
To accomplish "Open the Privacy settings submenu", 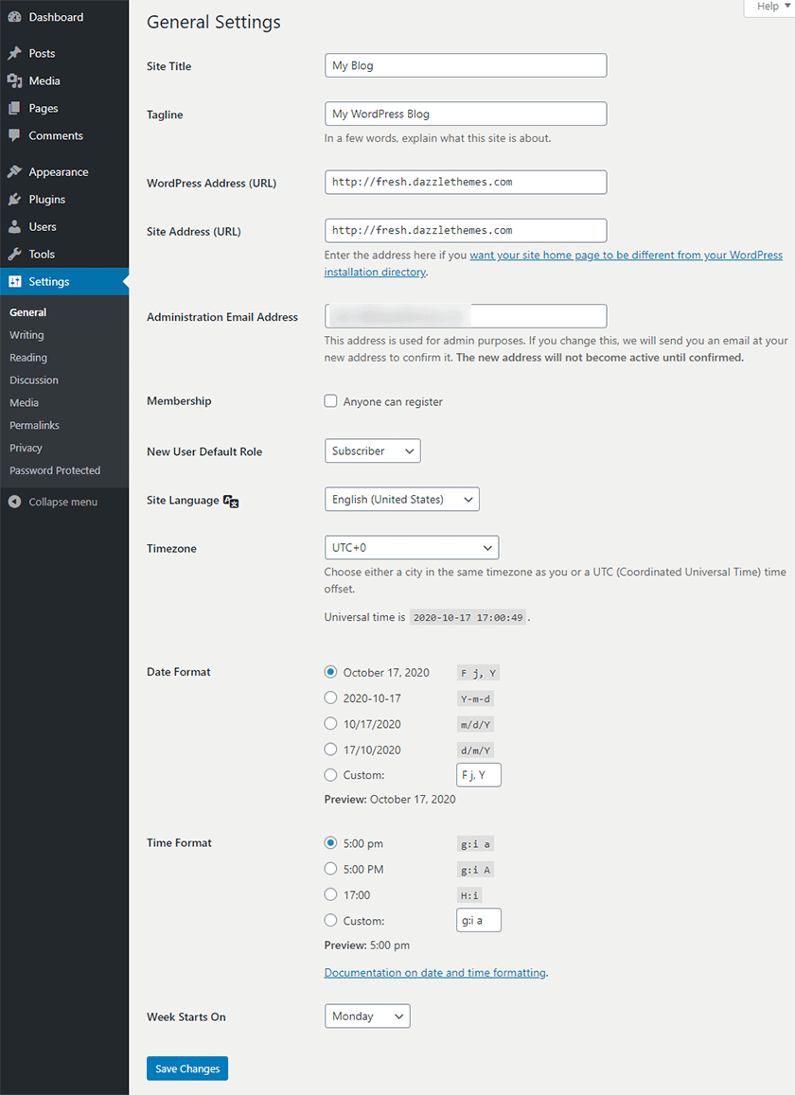I will 26,448.
